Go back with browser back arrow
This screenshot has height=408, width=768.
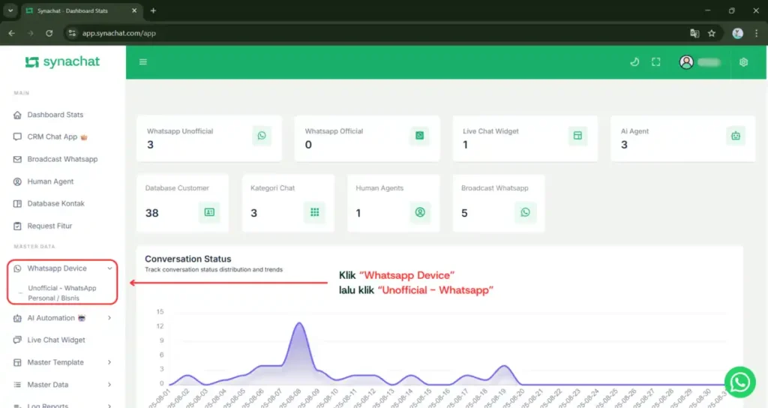tap(12, 33)
